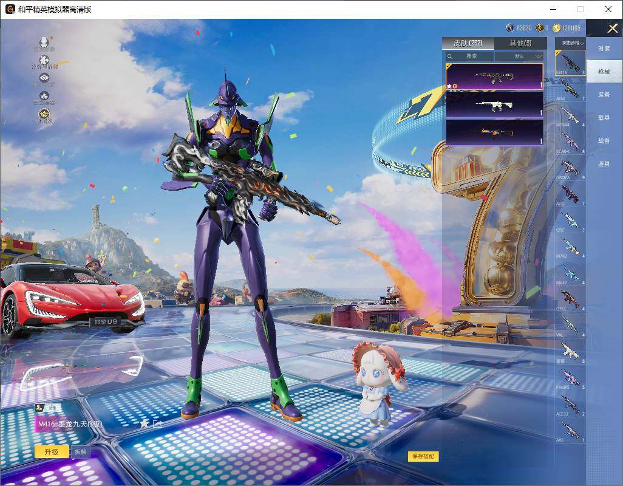Switch to the 时装 sidebar tab
This screenshot has height=486, width=623.
coord(604,49)
